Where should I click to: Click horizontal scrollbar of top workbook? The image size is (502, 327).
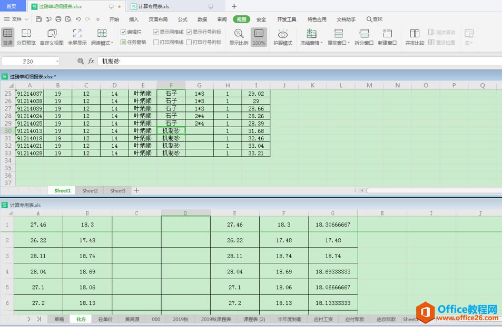click(434, 190)
